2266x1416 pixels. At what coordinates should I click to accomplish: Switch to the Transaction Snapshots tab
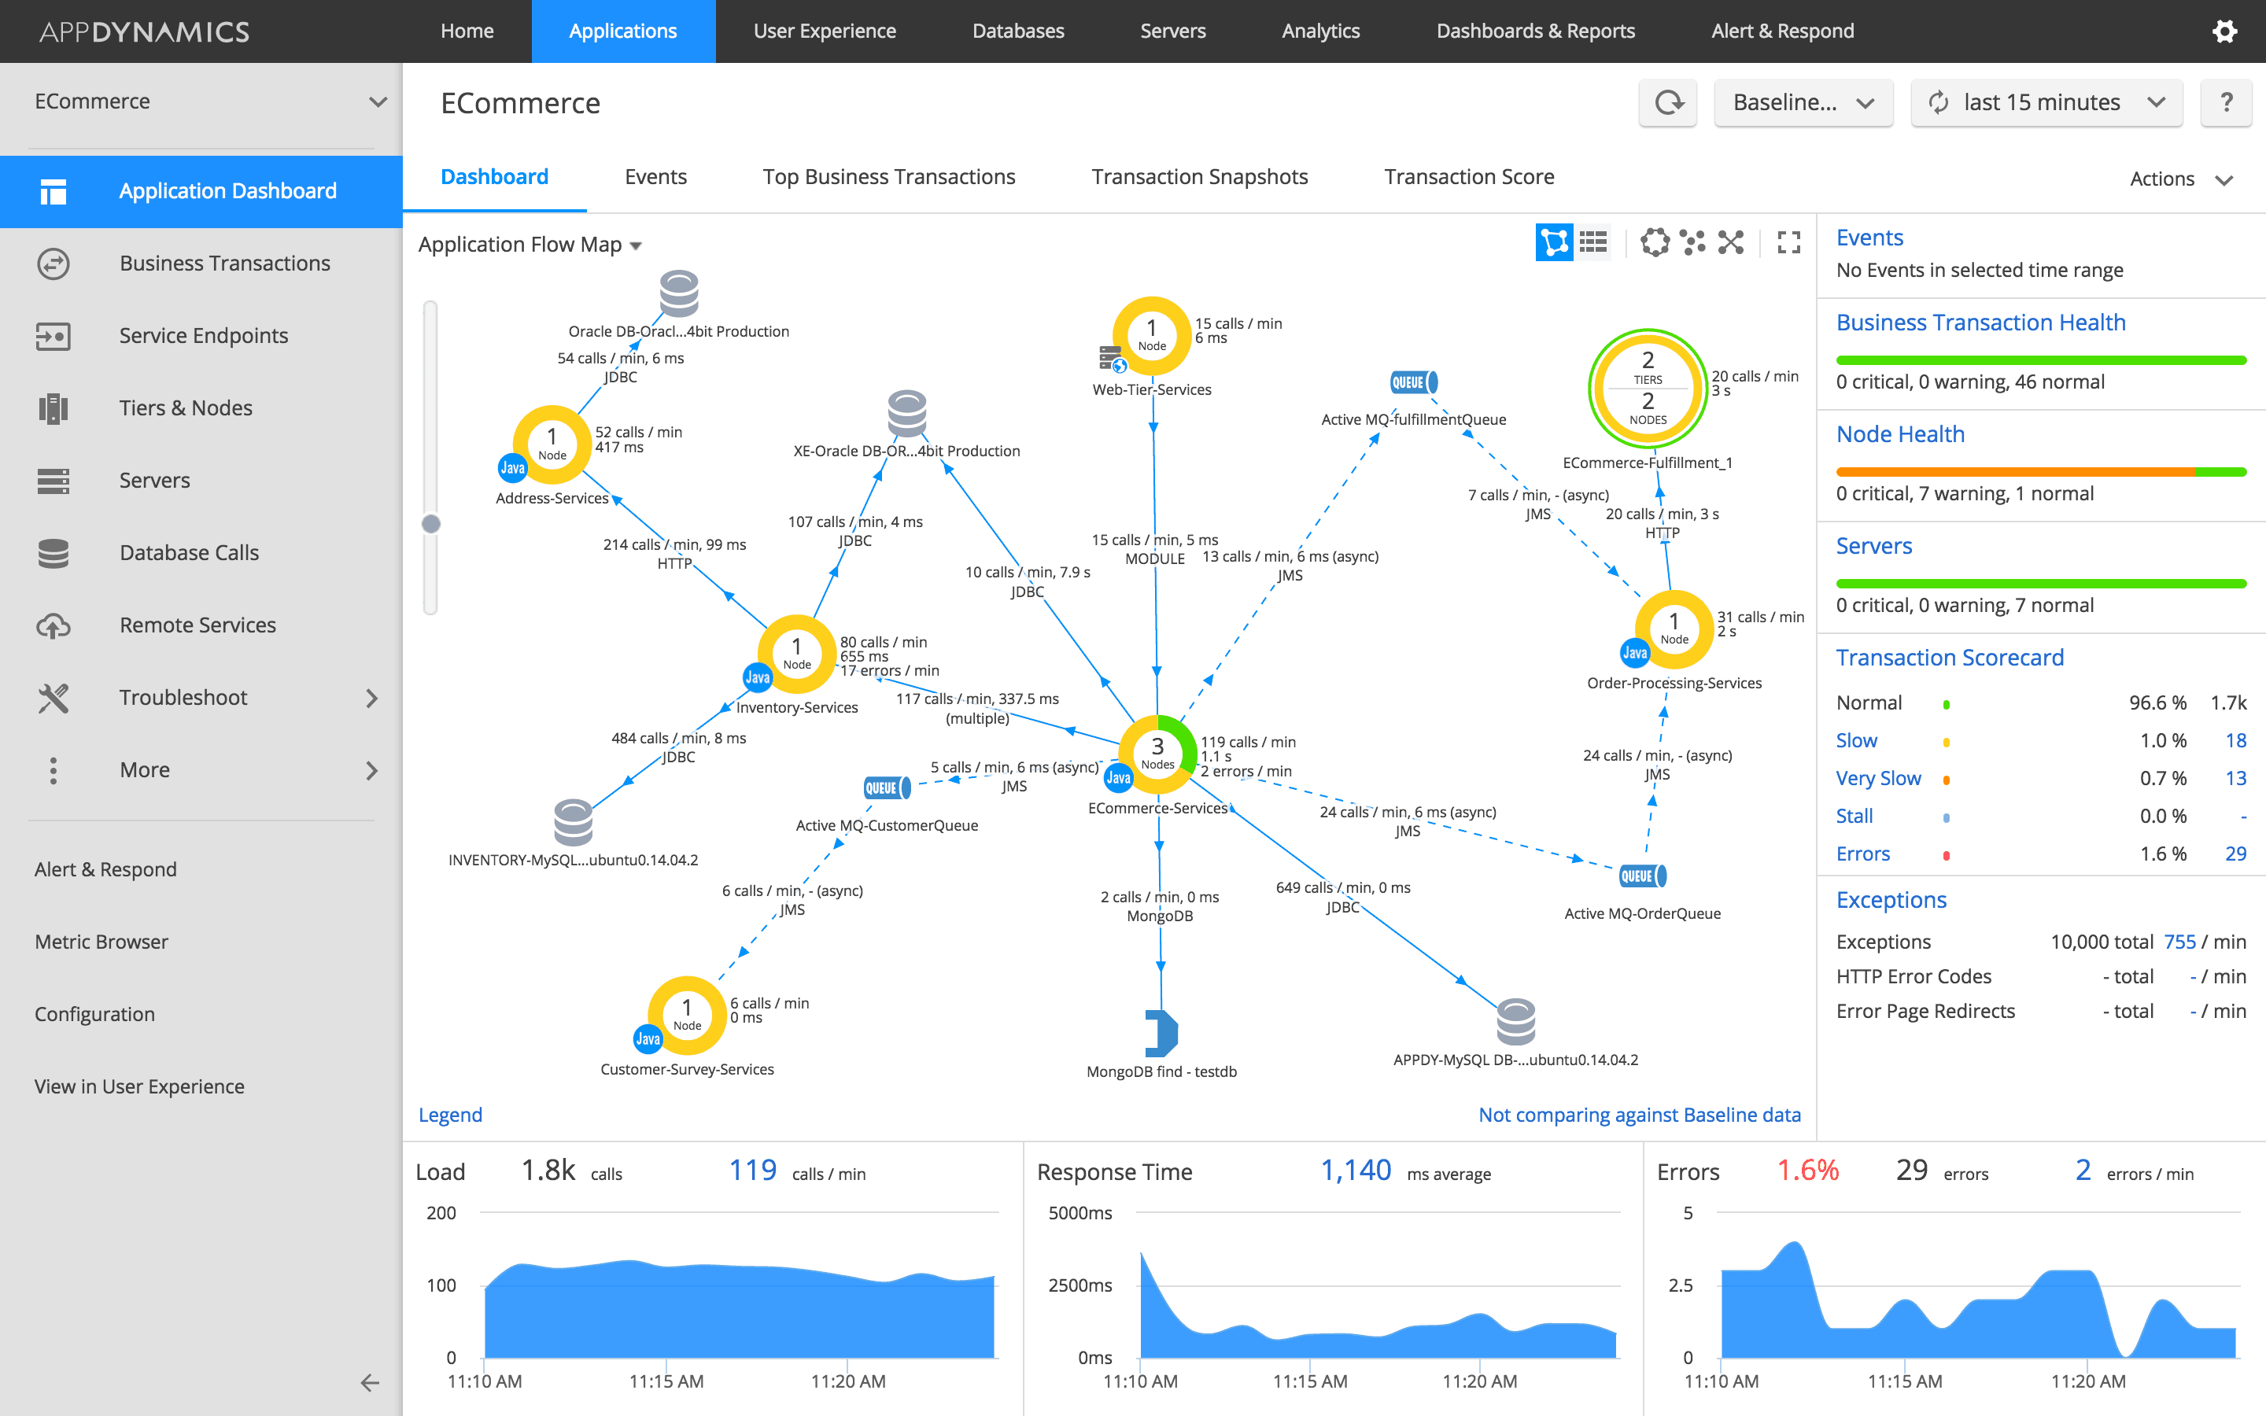(x=1199, y=176)
